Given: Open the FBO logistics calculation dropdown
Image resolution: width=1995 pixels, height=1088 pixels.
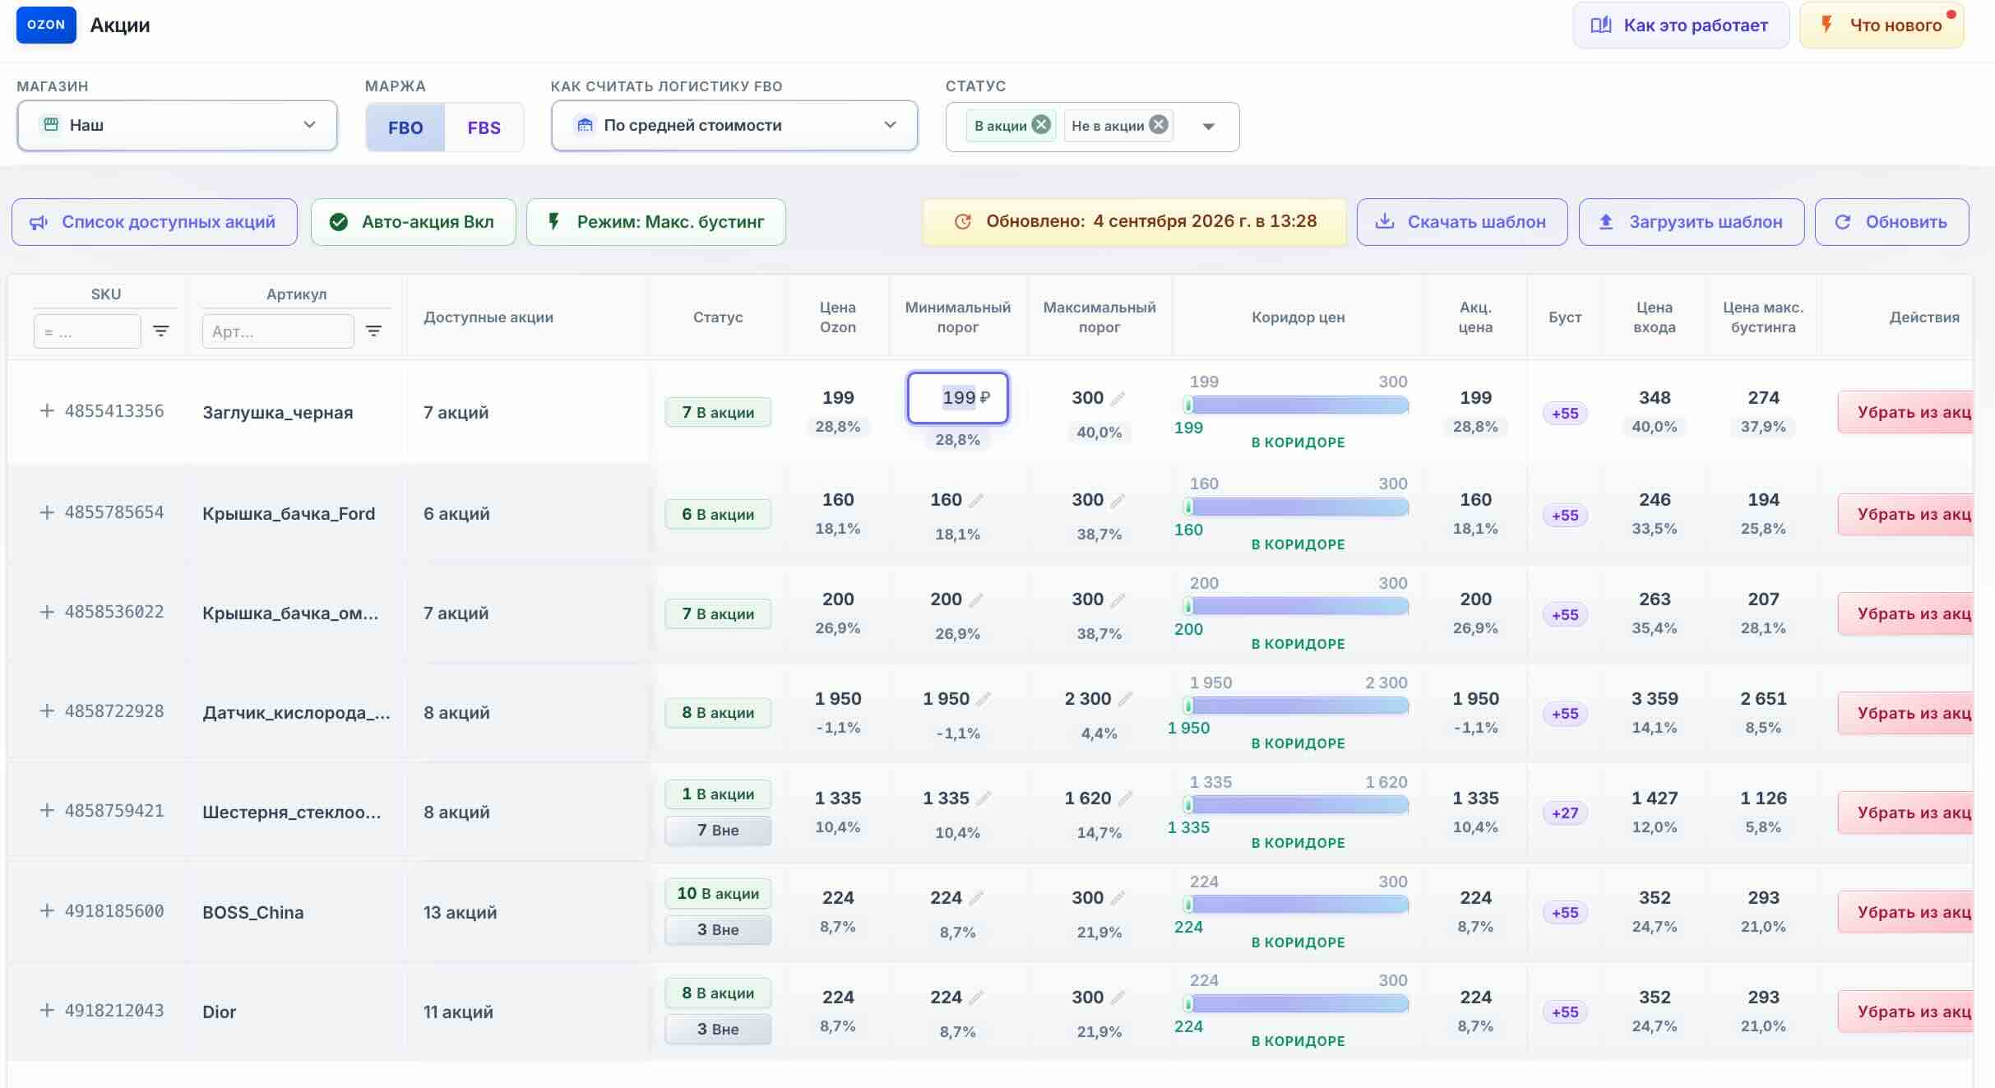Looking at the screenshot, I should (734, 125).
